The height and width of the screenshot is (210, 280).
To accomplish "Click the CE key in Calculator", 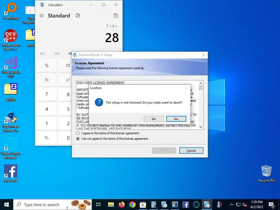I will pyautogui.click(x=65, y=65).
